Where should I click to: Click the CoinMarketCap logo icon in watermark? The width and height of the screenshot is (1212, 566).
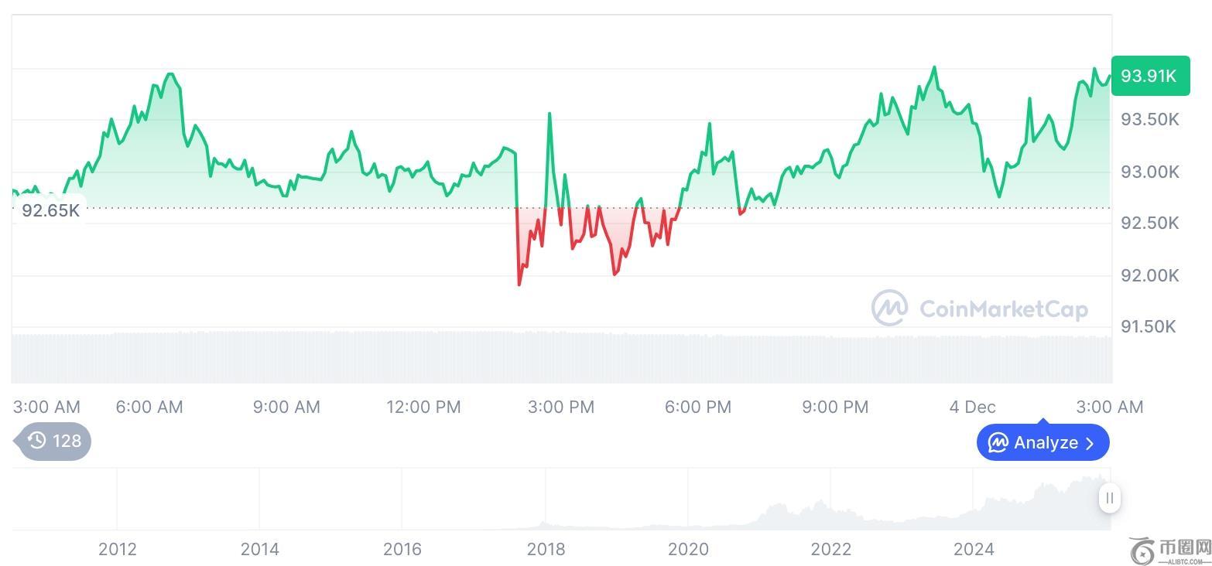(890, 309)
